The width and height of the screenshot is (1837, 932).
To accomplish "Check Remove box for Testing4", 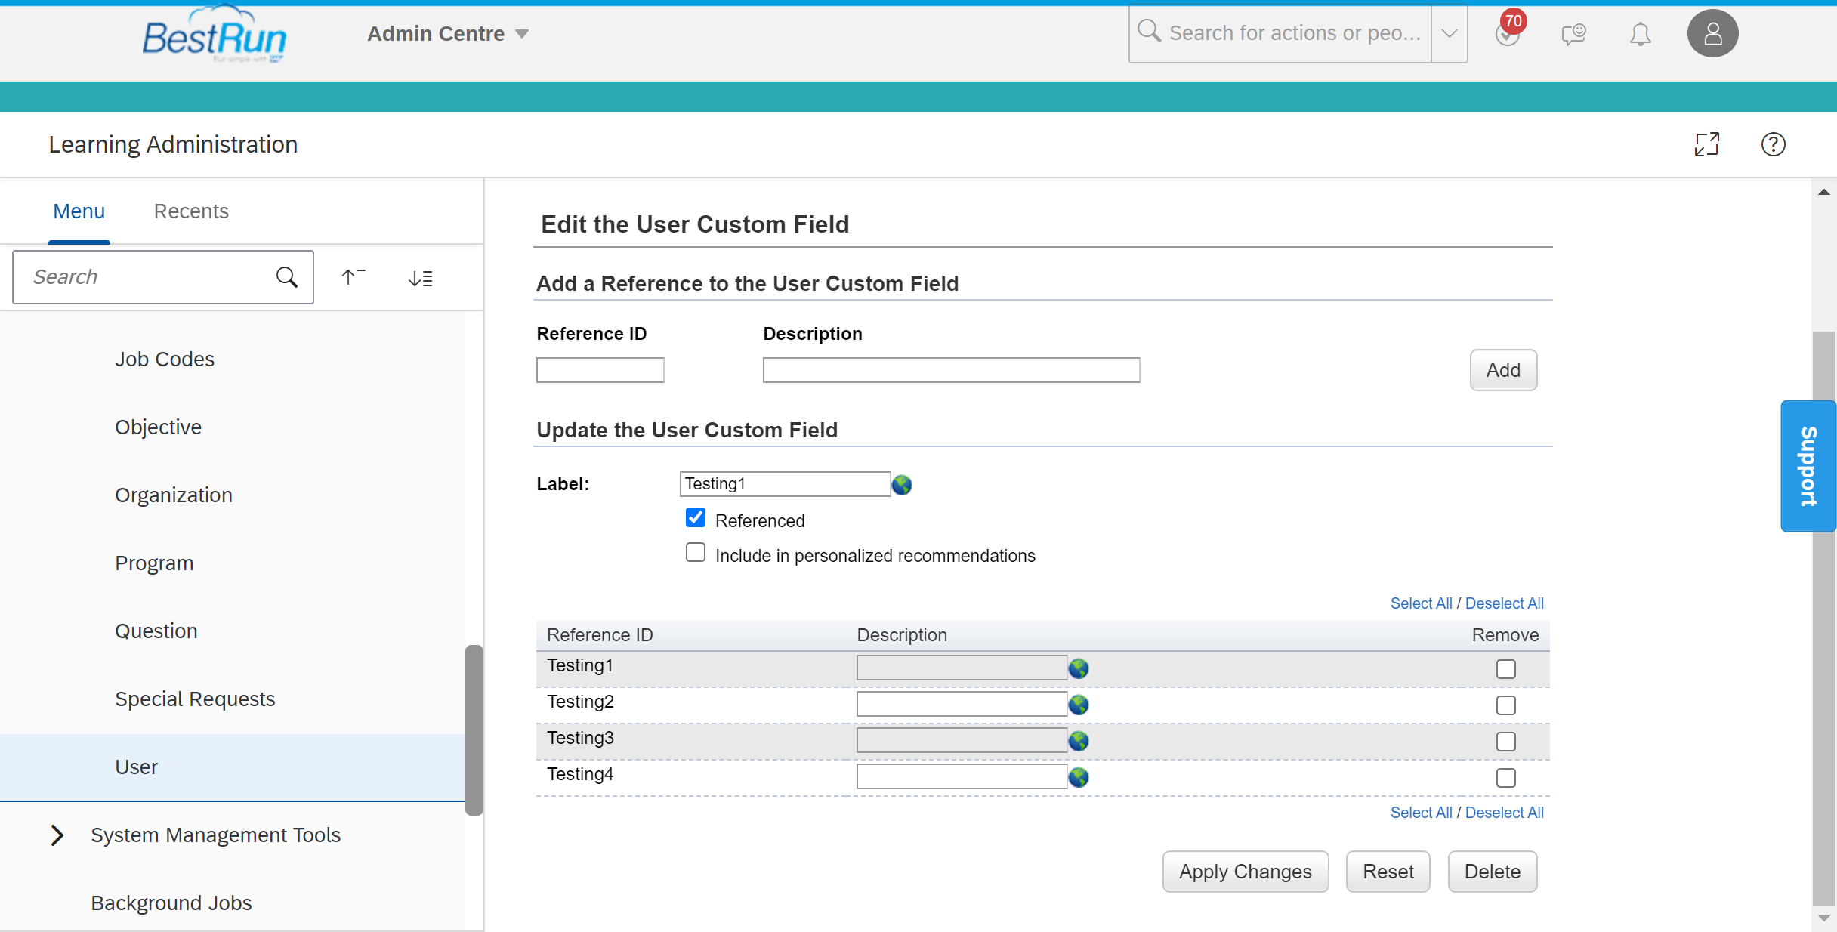I will [1506, 778].
